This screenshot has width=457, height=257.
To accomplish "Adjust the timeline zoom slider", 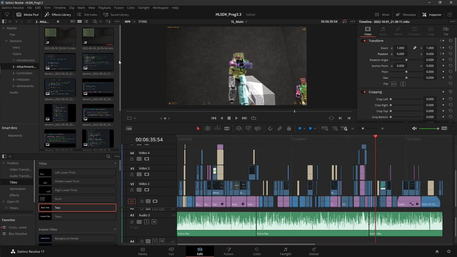I will (367, 129).
